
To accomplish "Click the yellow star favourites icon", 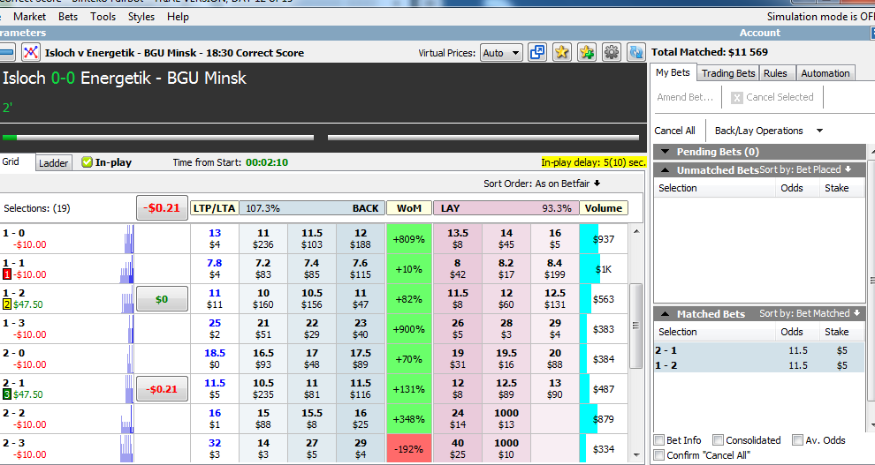I will coord(562,52).
